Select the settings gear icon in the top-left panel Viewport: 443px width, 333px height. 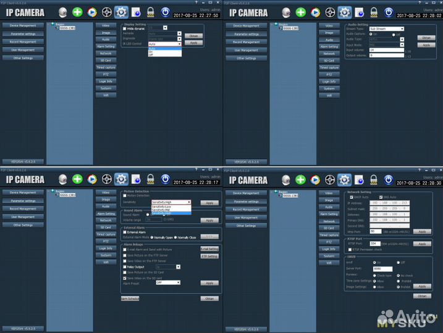(x=121, y=12)
